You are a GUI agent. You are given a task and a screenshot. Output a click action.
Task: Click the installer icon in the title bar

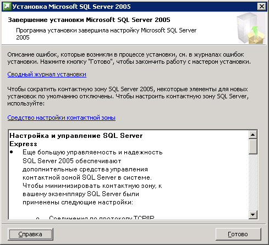pos(7,7)
